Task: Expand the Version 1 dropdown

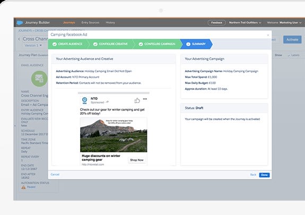Action: click(x=33, y=45)
